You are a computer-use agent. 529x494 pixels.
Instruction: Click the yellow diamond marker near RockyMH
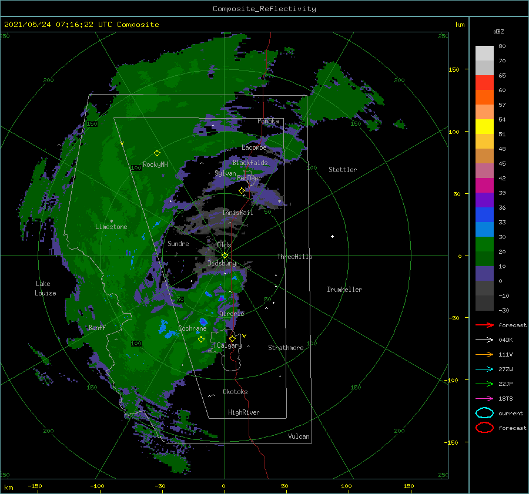tap(157, 153)
